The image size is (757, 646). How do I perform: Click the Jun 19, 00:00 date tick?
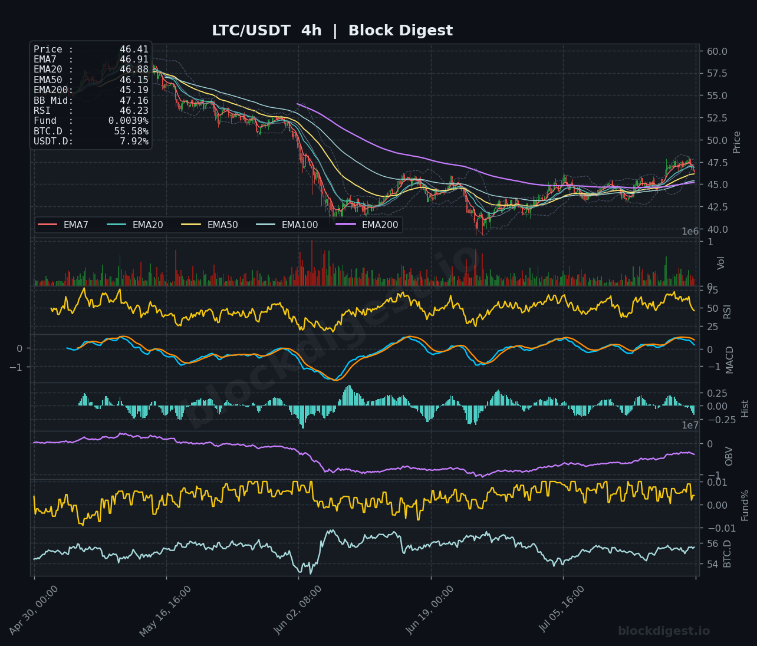430,610
